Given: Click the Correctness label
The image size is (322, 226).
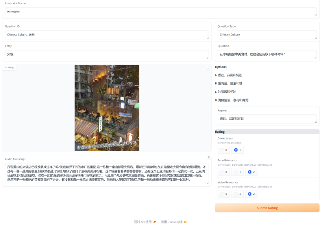Looking at the screenshot, I should pyautogui.click(x=225, y=138).
